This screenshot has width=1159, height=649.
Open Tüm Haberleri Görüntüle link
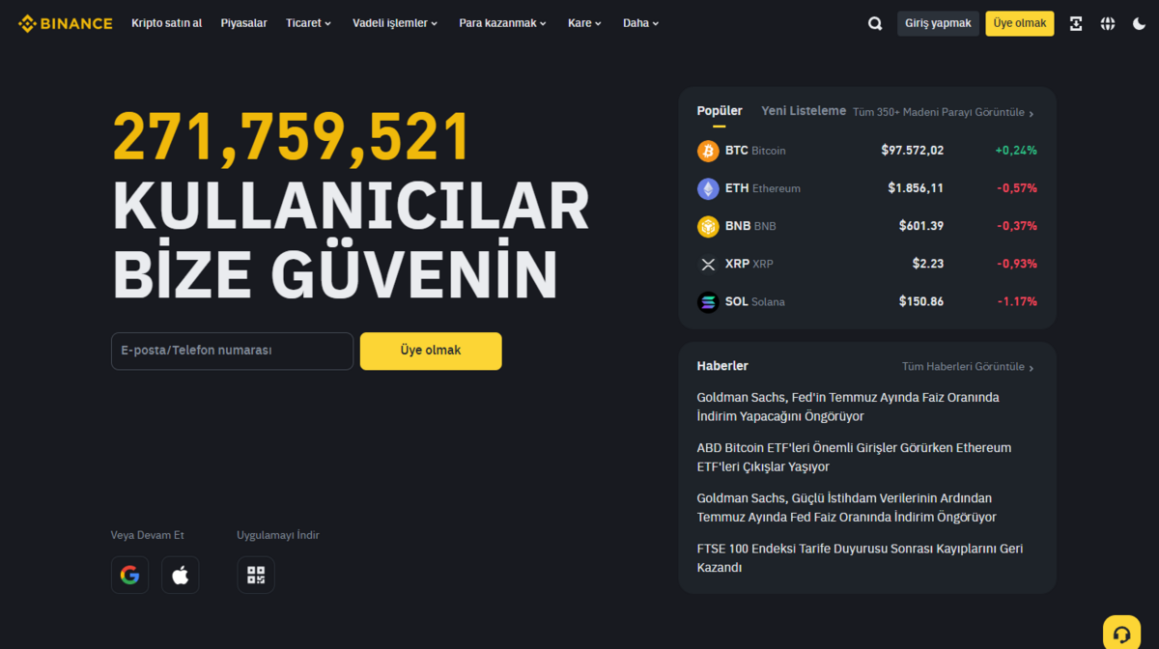pyautogui.click(x=968, y=367)
